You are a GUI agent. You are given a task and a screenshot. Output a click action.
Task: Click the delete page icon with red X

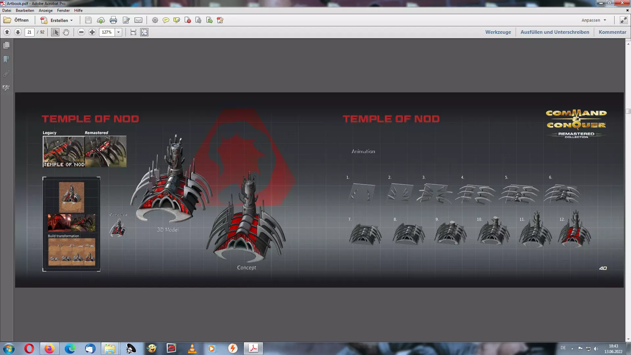point(188,20)
